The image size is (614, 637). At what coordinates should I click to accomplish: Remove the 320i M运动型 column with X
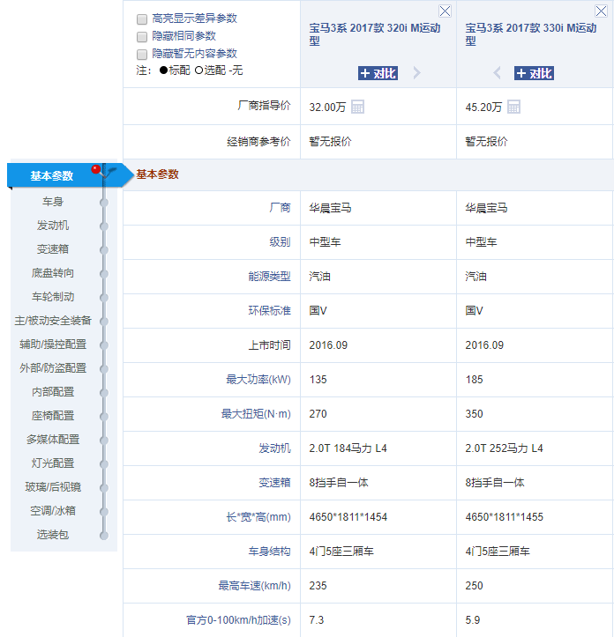(445, 11)
